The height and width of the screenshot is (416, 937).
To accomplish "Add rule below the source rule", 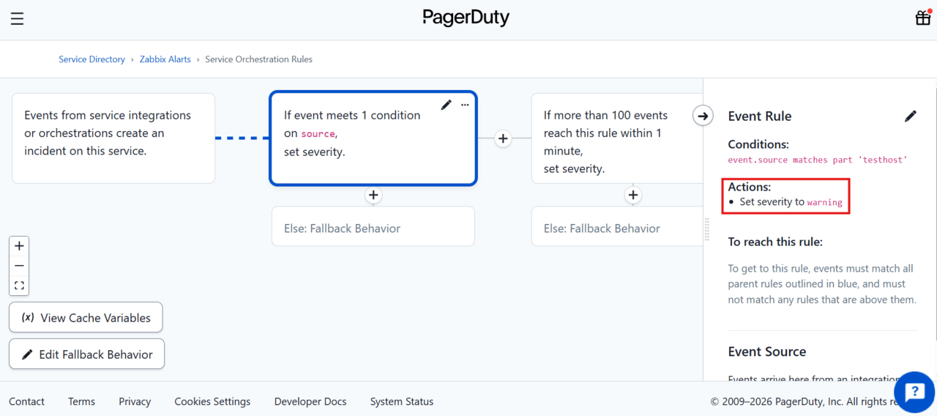I will 373,195.
